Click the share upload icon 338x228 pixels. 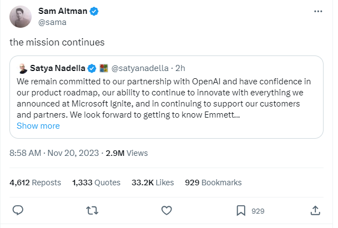pyautogui.click(x=315, y=211)
